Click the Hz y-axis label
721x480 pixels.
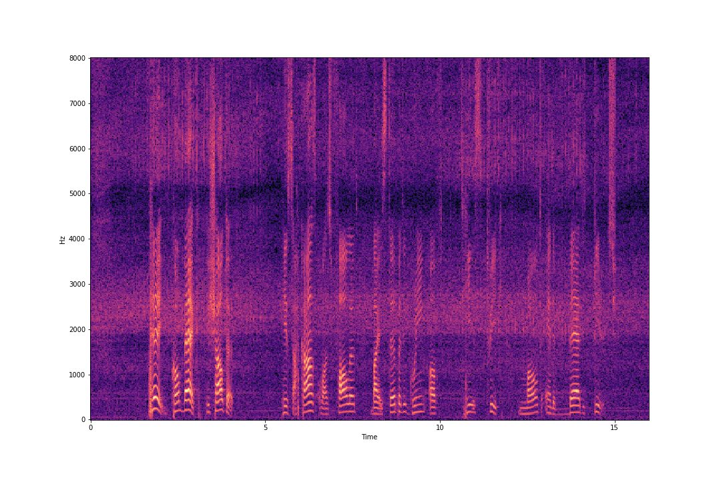pos(62,239)
